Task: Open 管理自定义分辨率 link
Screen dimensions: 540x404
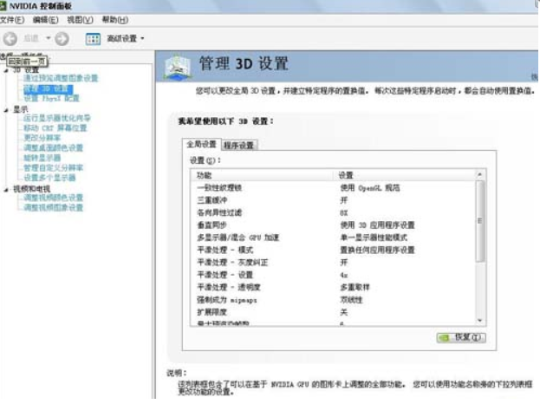Action: coord(54,168)
